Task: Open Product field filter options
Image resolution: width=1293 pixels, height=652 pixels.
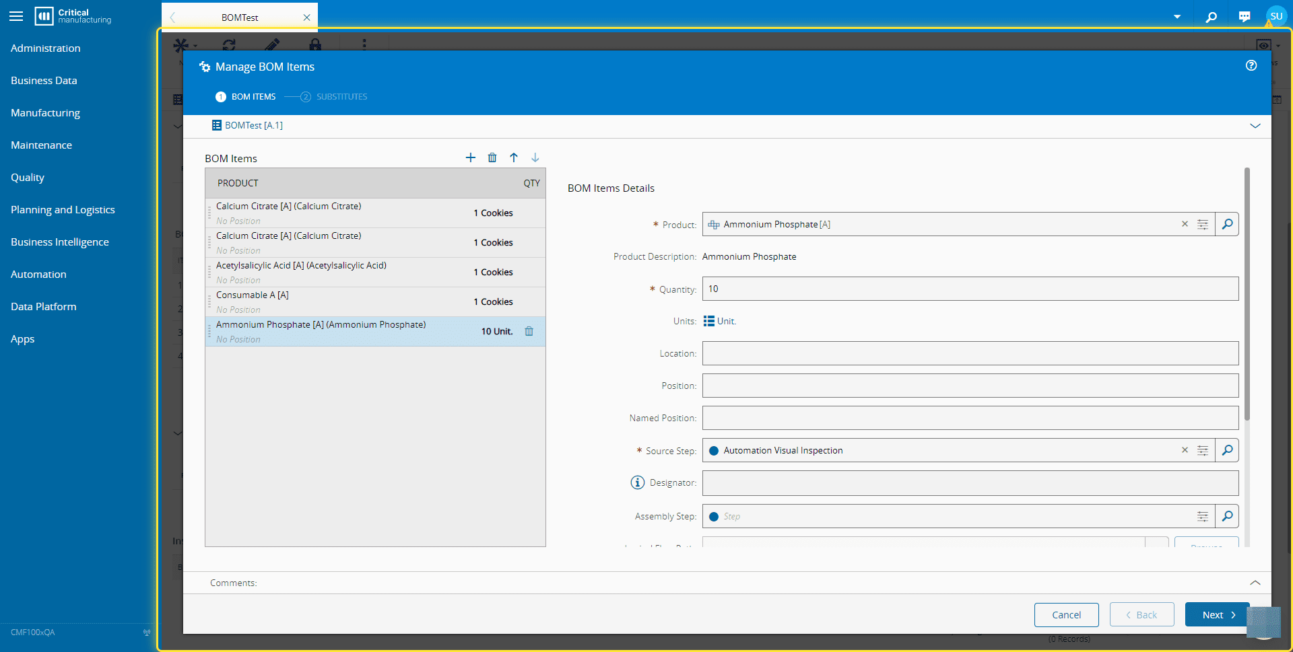Action: tap(1203, 224)
